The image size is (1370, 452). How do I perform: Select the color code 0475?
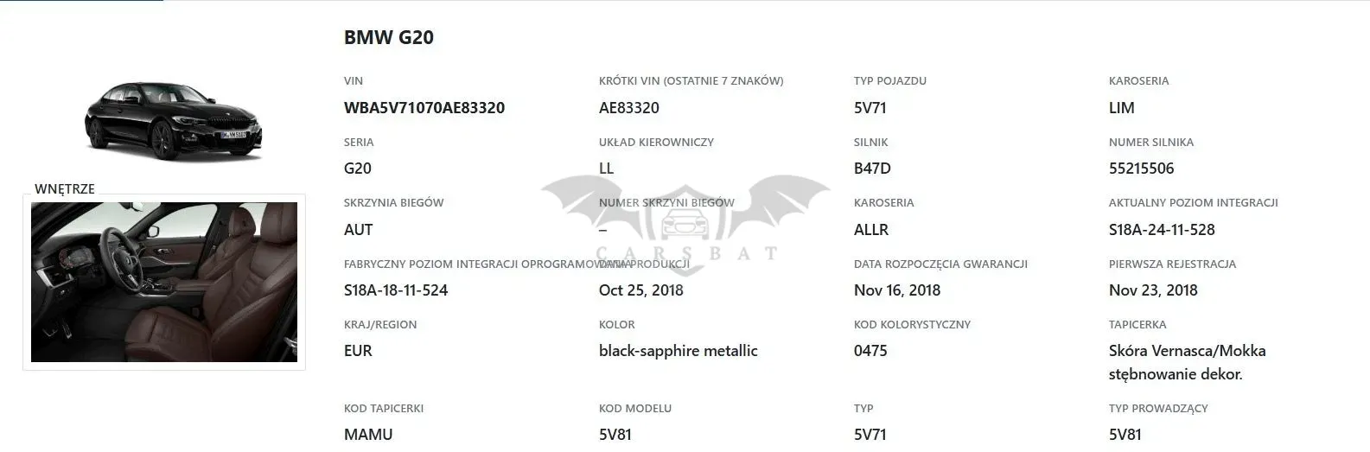(x=870, y=351)
